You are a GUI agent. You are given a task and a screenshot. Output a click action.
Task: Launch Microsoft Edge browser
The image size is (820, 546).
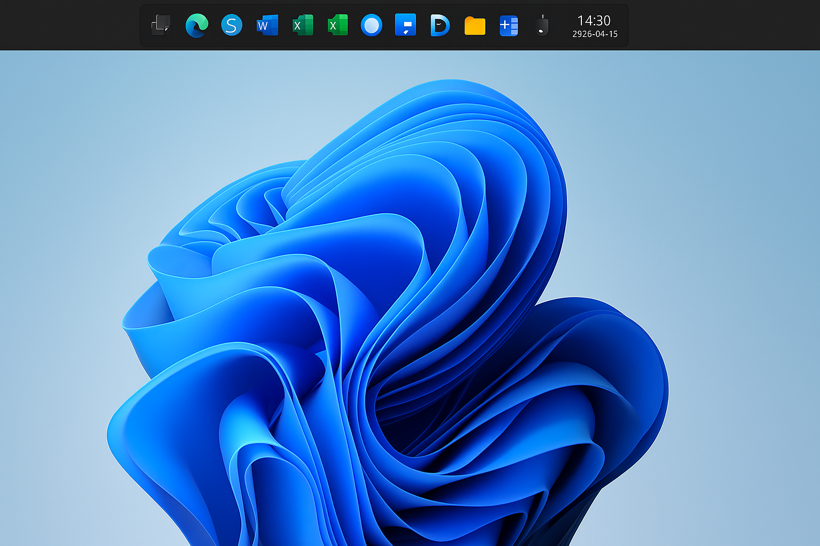pos(196,25)
